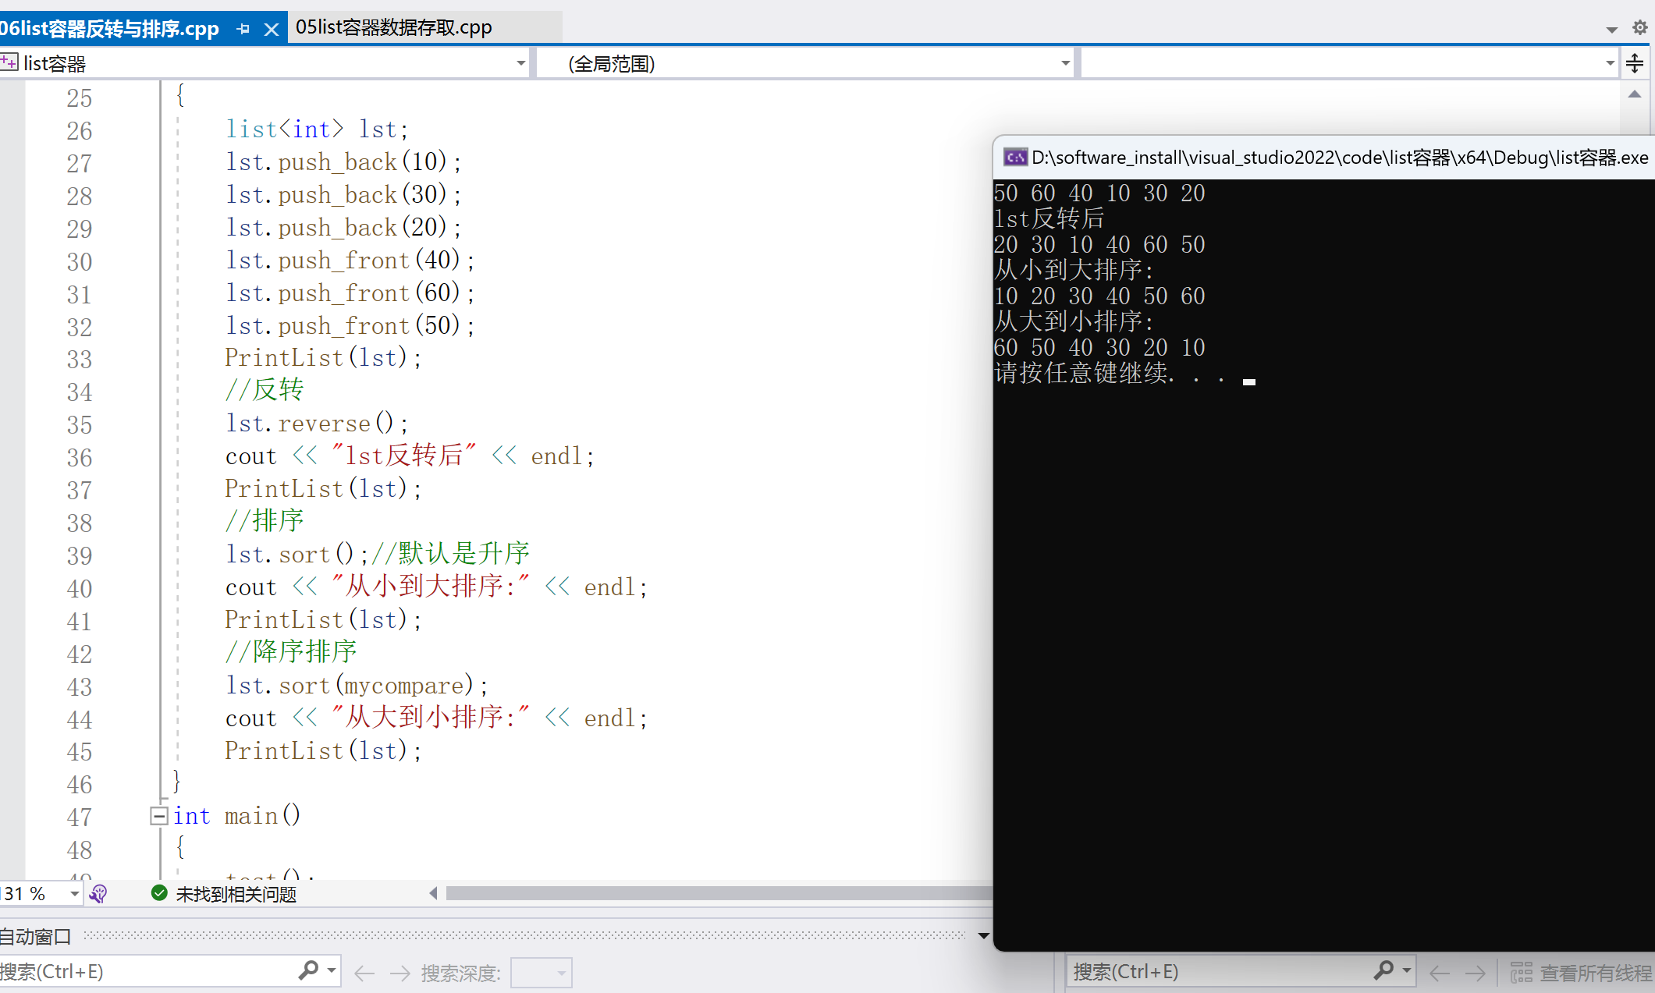Click the left arrow of the horizontal scrollbar
This screenshot has width=1655, height=993.
[434, 894]
